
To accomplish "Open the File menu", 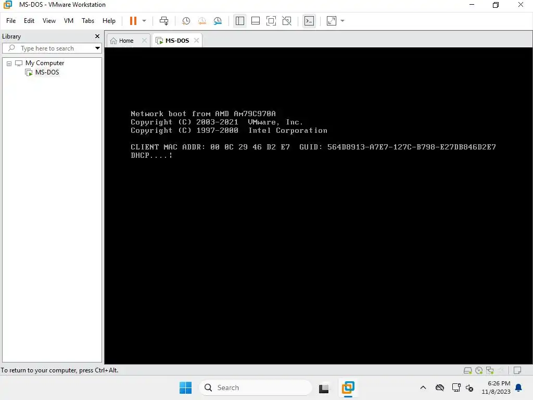I will (x=11, y=21).
